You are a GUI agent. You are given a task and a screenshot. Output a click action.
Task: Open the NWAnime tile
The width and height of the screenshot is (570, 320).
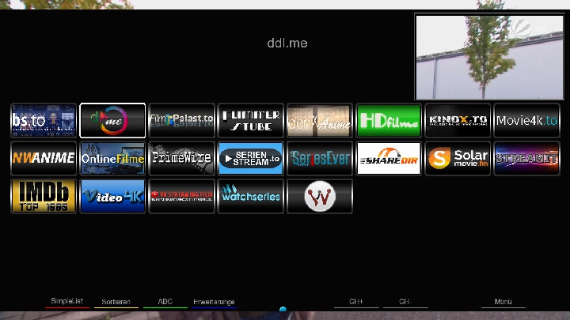[44, 158]
